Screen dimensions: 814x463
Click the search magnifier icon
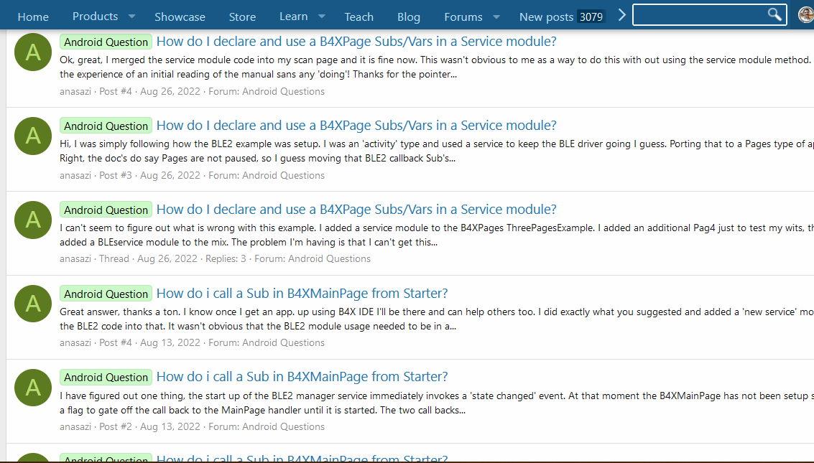click(774, 14)
